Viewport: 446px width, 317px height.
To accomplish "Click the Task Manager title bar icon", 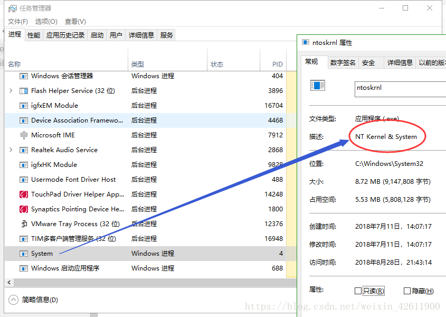I will pos(13,8).
